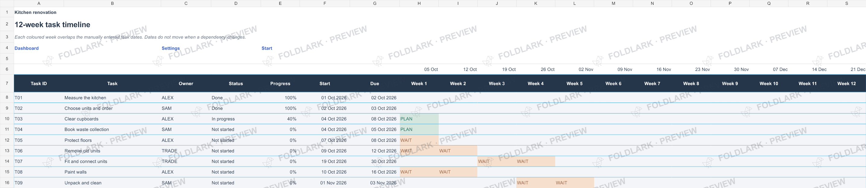Select the Choose units and order cell

[112, 108]
